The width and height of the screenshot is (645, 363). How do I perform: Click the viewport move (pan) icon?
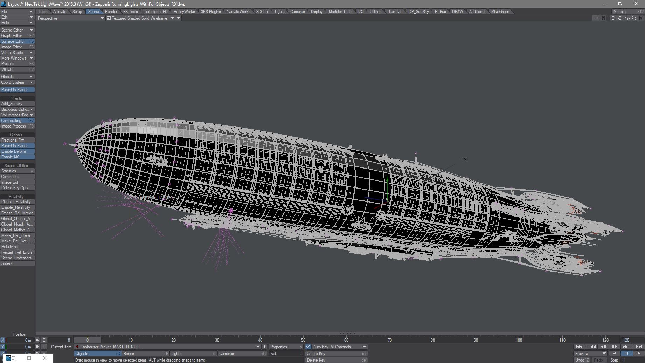[x=620, y=18]
